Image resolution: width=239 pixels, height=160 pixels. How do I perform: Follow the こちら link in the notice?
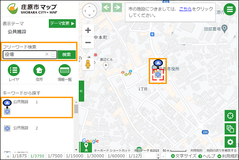click(x=185, y=9)
